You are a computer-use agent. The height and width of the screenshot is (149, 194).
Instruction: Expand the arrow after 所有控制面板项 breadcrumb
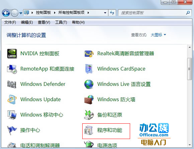pyautogui.click(x=88, y=13)
